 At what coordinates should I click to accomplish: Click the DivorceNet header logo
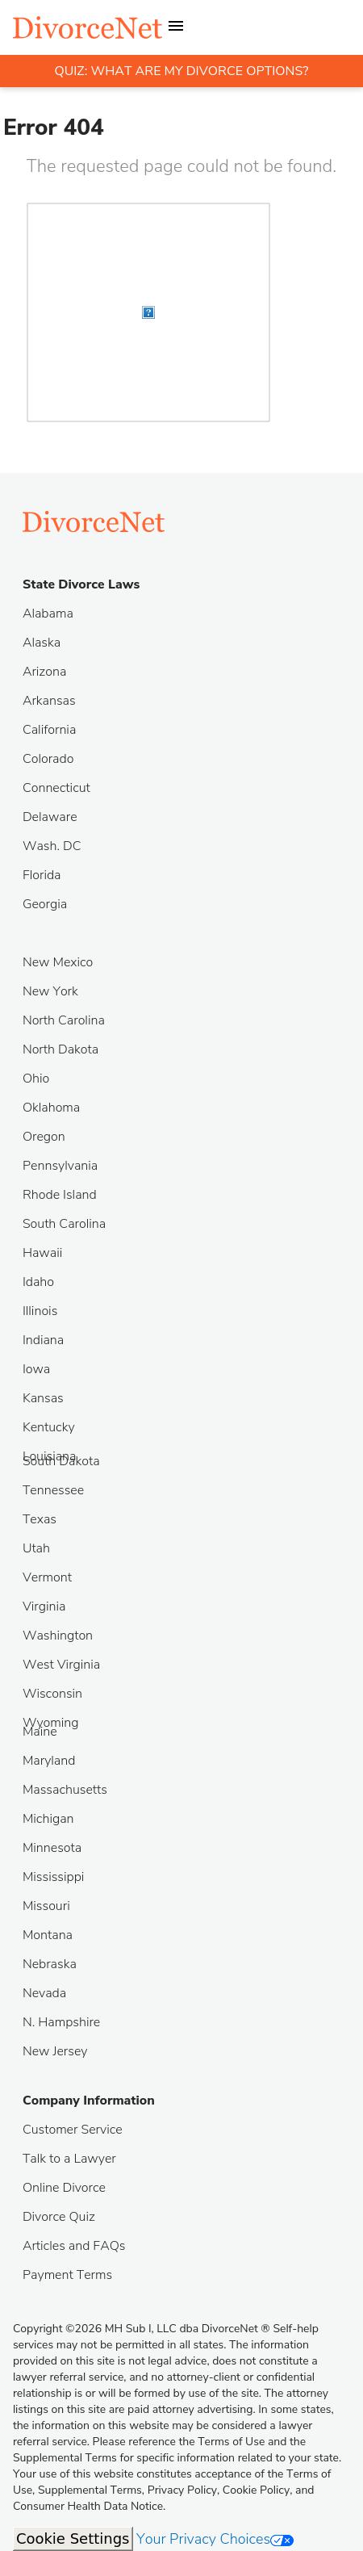pos(87,27)
